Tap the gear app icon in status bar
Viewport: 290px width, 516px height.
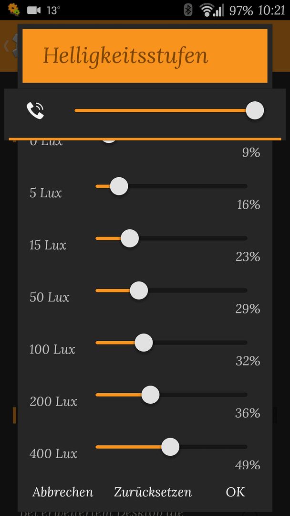14,9
